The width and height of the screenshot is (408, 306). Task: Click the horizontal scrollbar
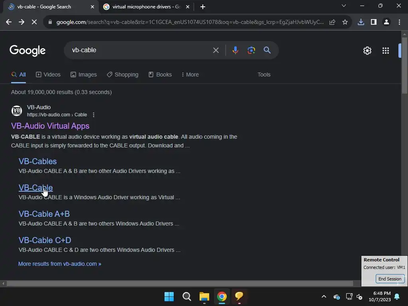pyautogui.click(x=180, y=283)
